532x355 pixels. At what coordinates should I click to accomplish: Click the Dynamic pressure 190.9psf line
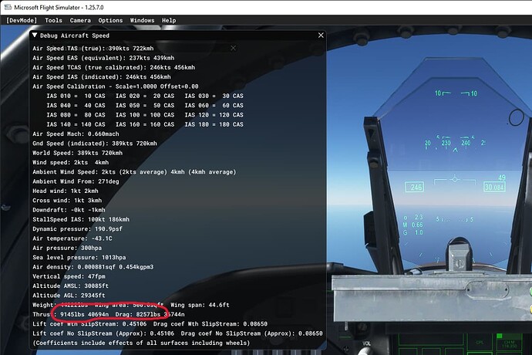[x=77, y=229]
